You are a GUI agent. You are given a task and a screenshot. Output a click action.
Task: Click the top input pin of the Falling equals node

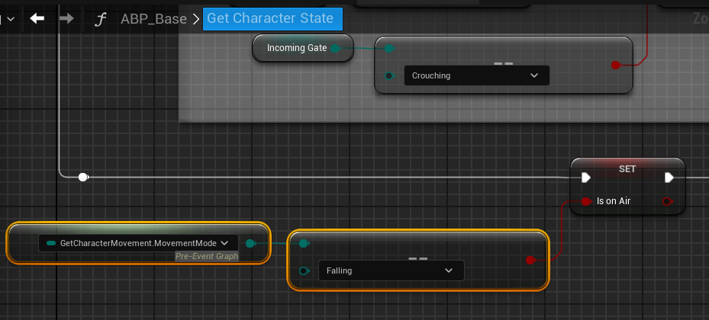(304, 244)
